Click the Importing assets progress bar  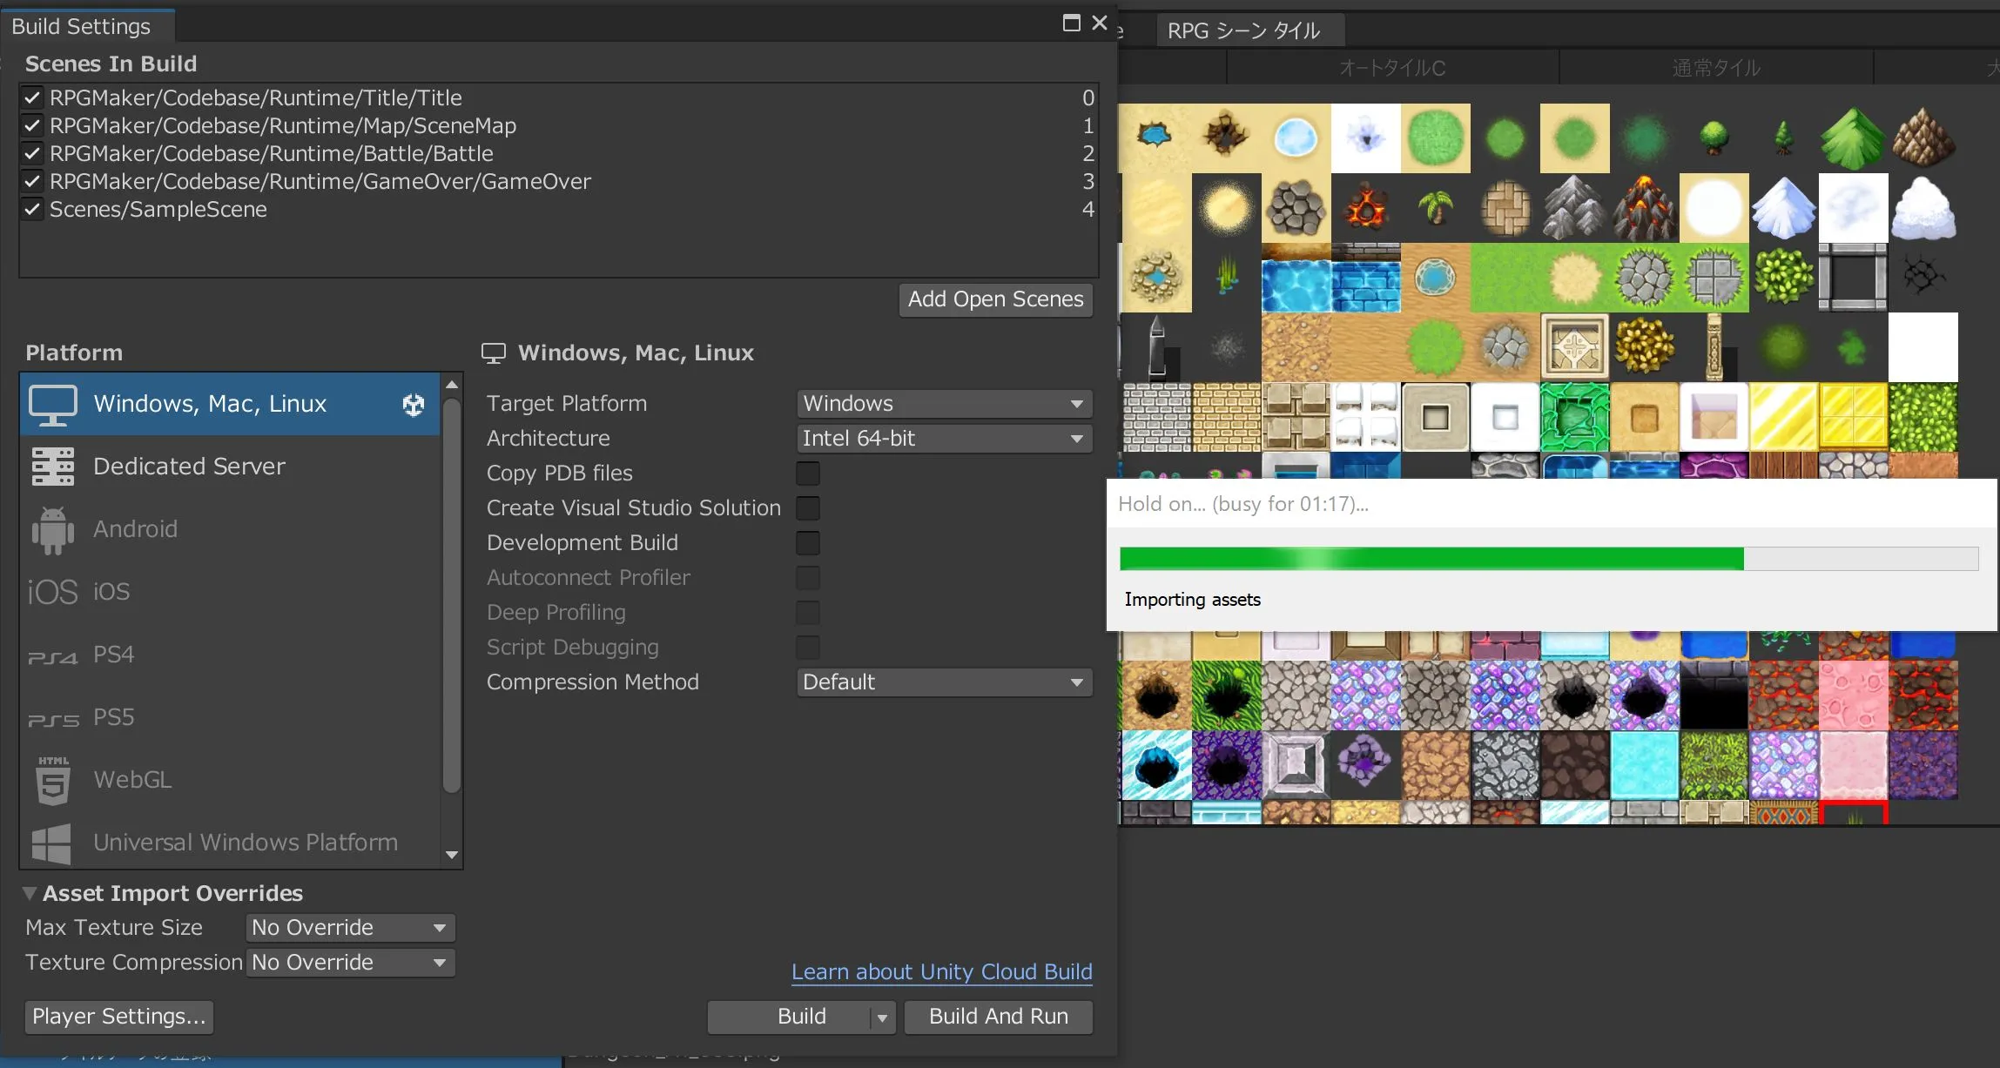pos(1548,559)
